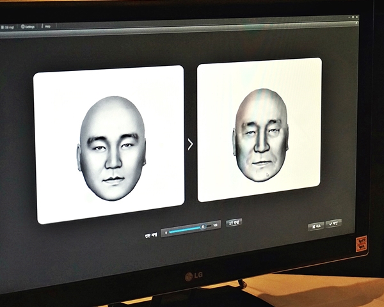This screenshot has width=384, height=307.
Task: Click the Help info icon
Action: [46, 26]
